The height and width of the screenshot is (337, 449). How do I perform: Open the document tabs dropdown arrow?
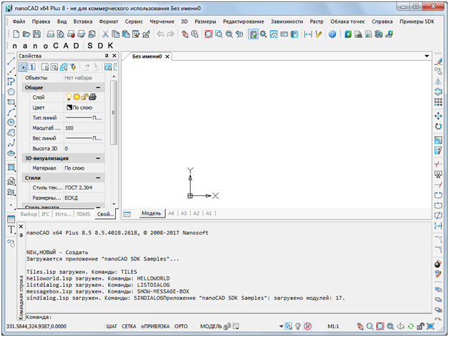(x=427, y=56)
